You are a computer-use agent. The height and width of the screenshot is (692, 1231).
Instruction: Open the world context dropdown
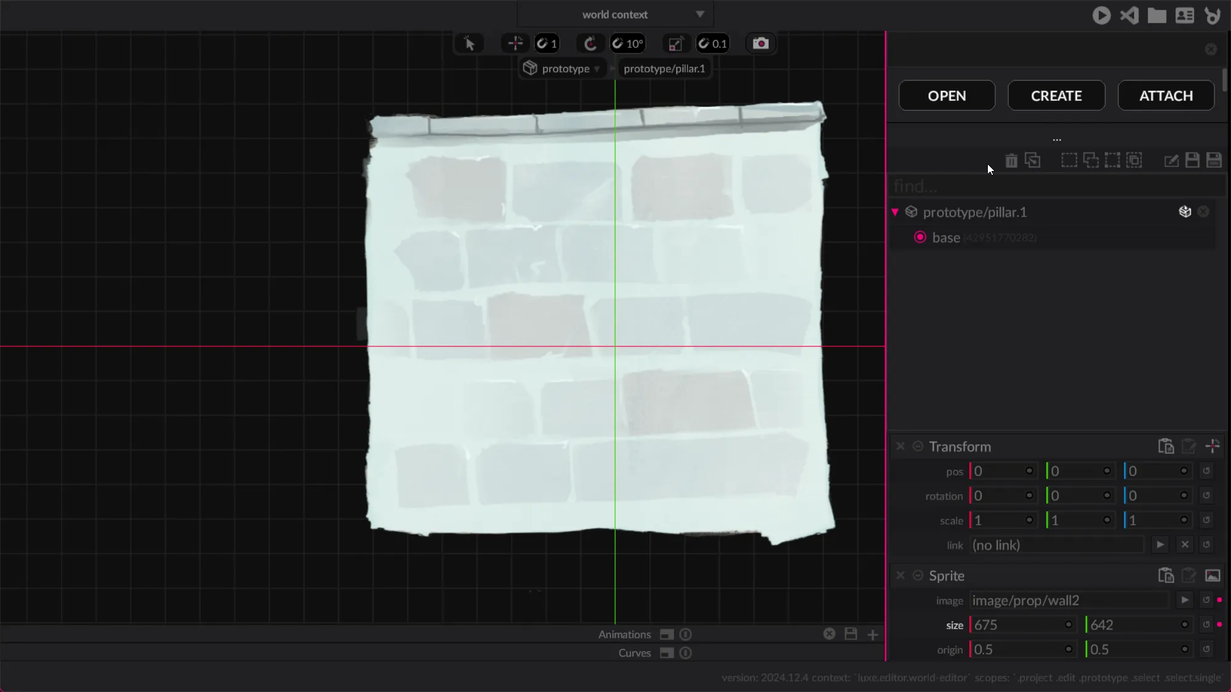(615, 14)
